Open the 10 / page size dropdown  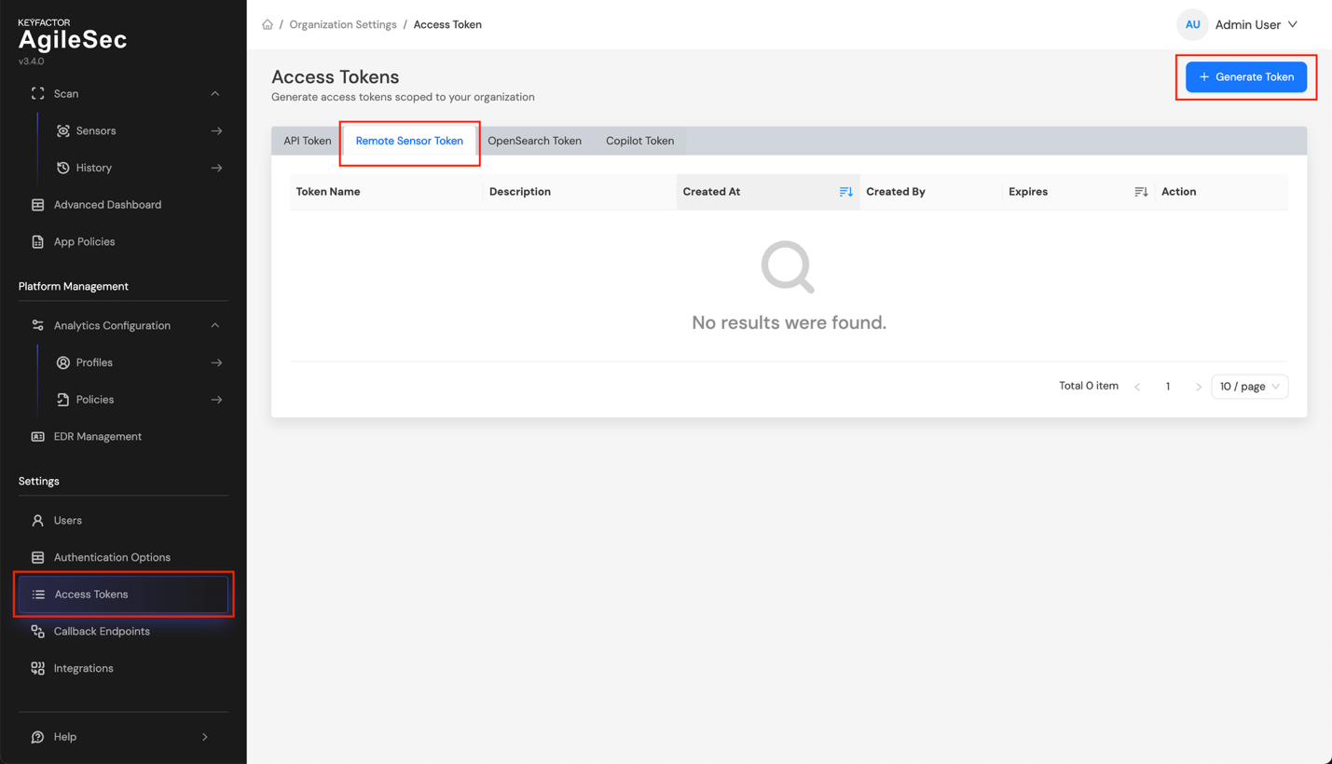(x=1249, y=386)
